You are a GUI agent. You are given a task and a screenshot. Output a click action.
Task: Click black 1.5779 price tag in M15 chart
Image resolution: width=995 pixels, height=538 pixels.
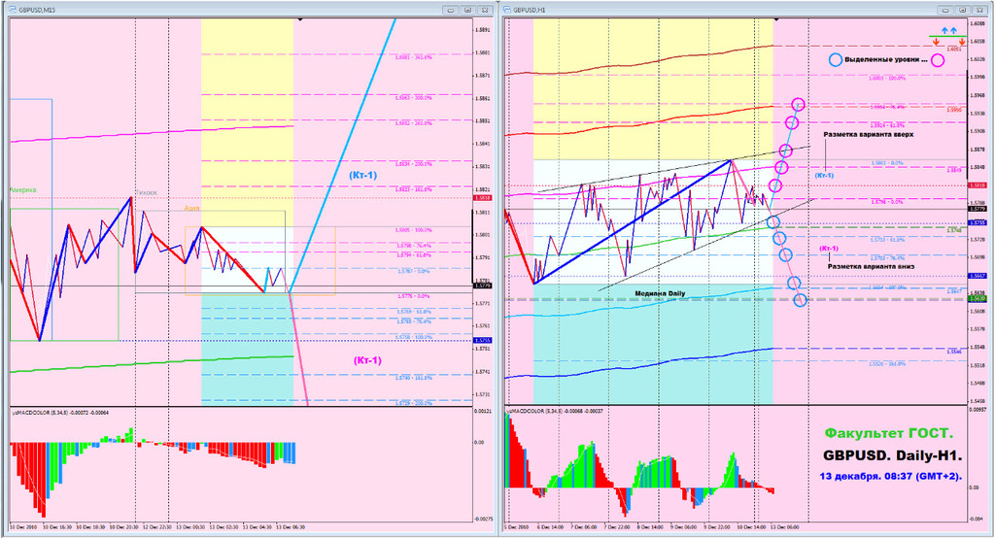click(x=483, y=286)
